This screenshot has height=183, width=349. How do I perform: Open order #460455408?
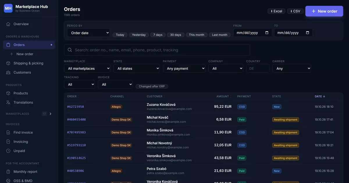pyautogui.click(x=76, y=120)
